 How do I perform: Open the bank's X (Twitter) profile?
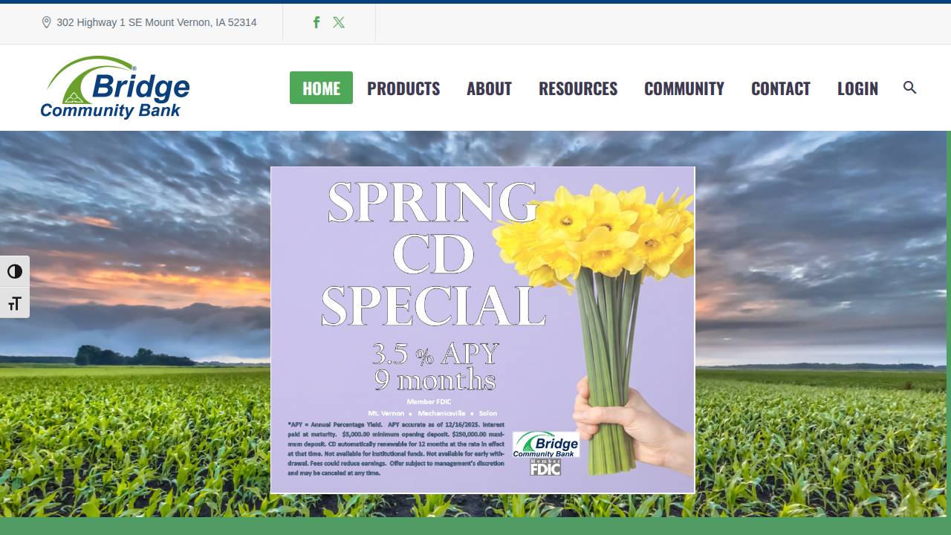coord(339,22)
